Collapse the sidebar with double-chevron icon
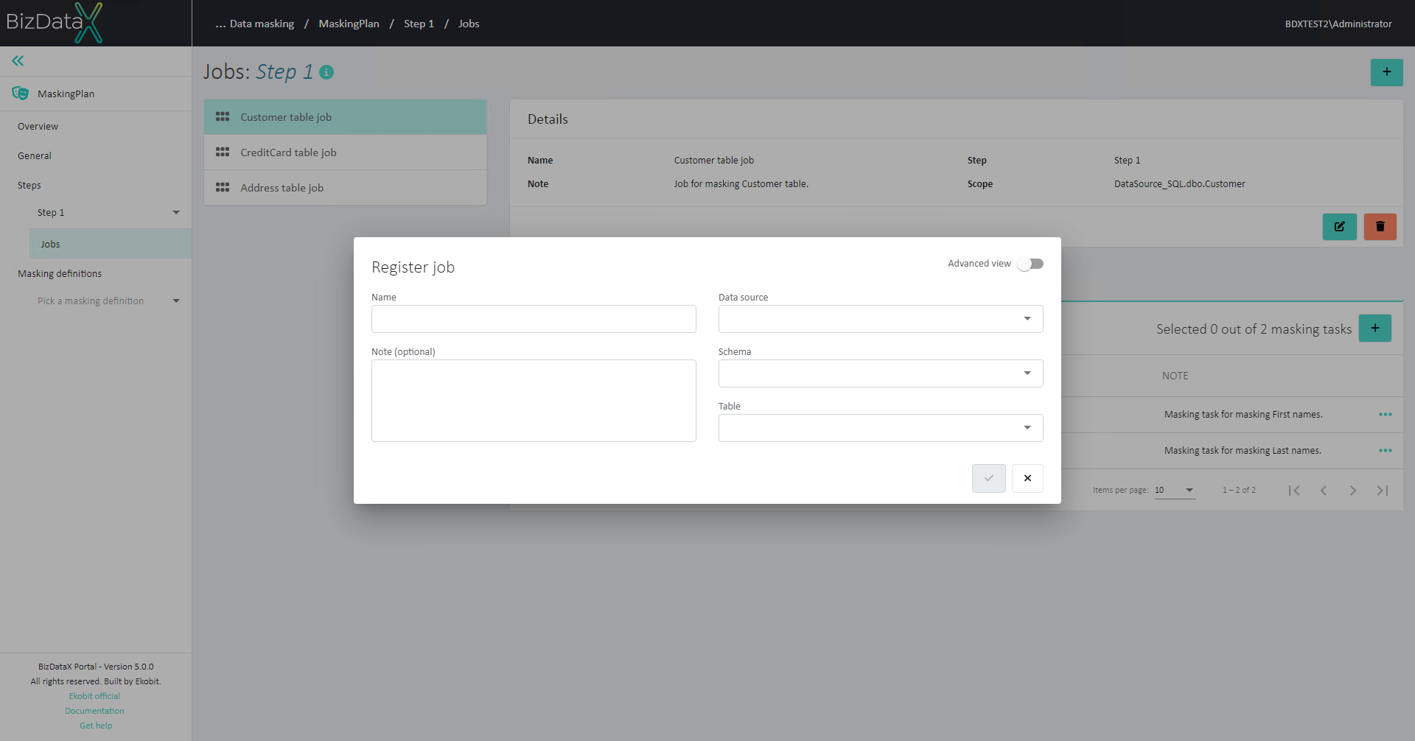The width and height of the screenshot is (1415, 741). pos(18,61)
